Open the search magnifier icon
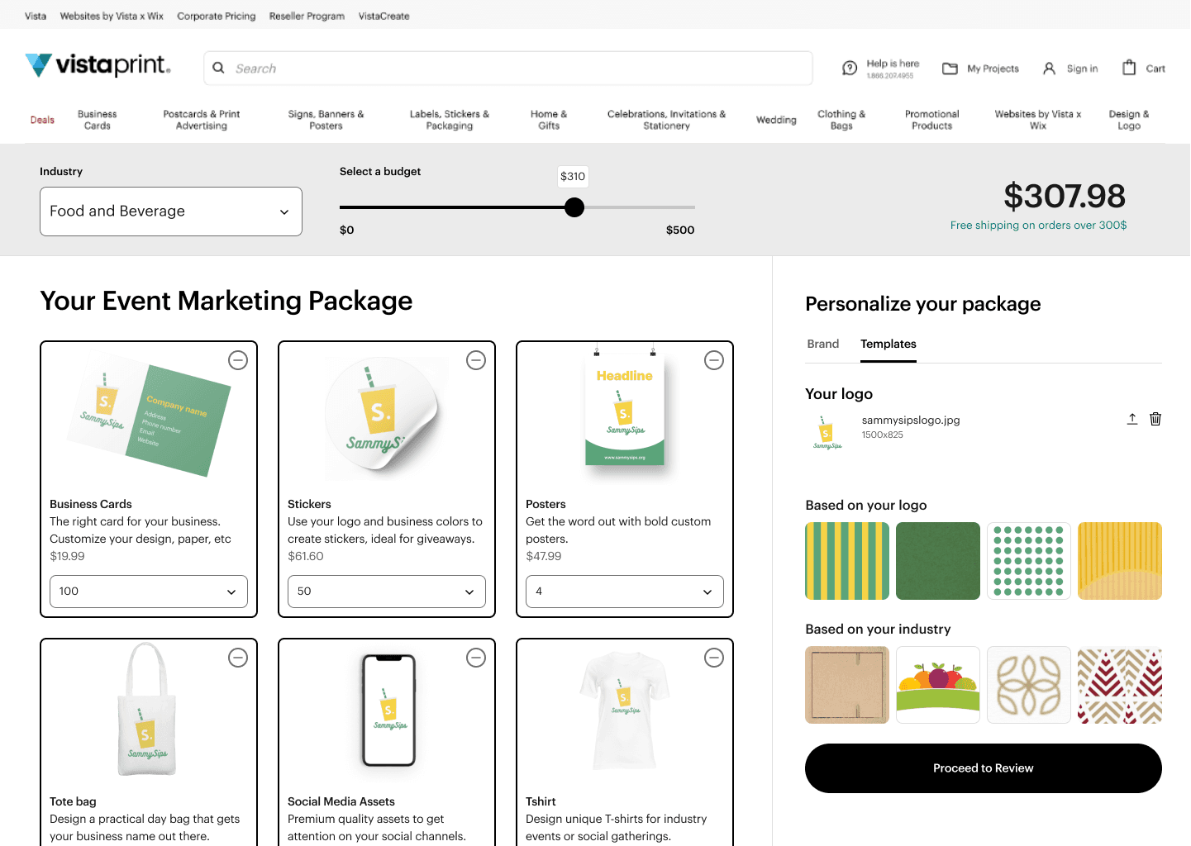The image size is (1191, 846). (x=218, y=68)
